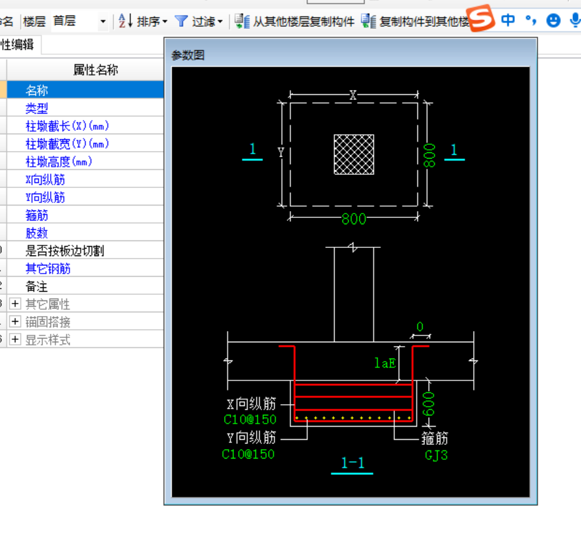
Task: Click Y向纵筋 C10@150 value
Action: (x=248, y=454)
